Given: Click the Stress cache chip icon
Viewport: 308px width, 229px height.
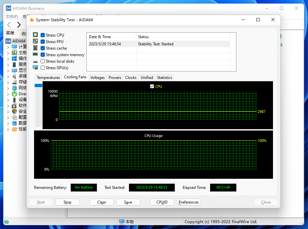Looking at the screenshot, I should coord(35,48).
